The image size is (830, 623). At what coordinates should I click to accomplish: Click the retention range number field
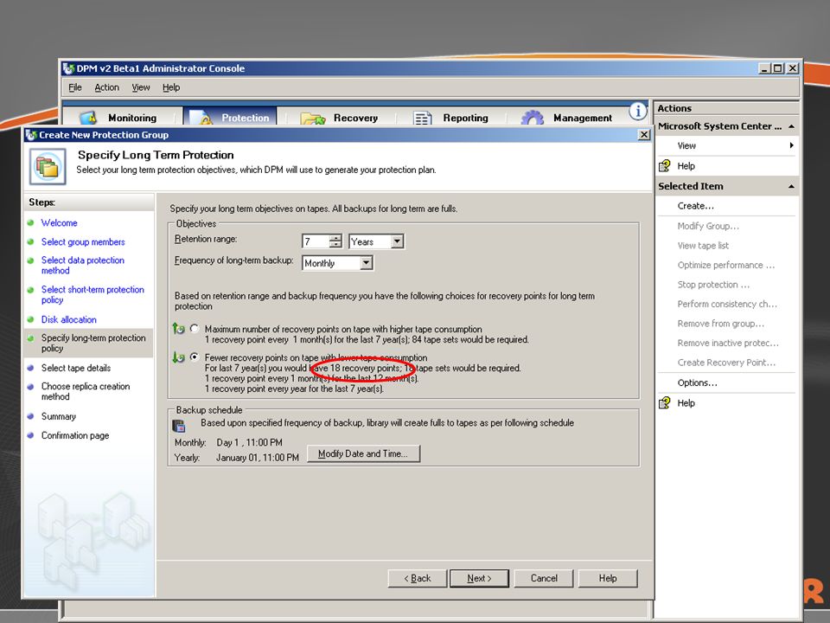click(x=316, y=241)
